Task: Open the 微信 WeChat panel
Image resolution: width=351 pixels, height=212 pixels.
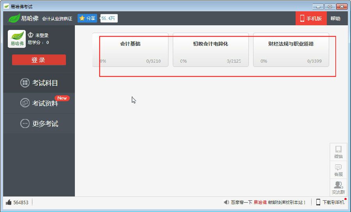Action: point(338,152)
